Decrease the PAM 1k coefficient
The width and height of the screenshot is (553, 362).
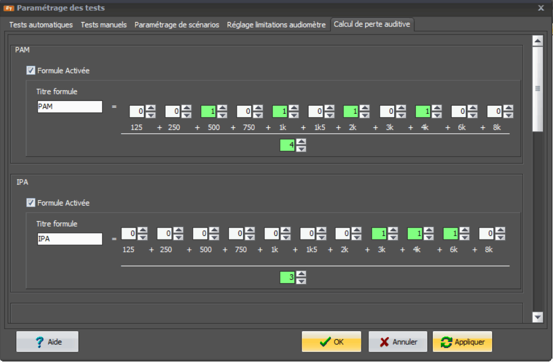tap(293, 115)
